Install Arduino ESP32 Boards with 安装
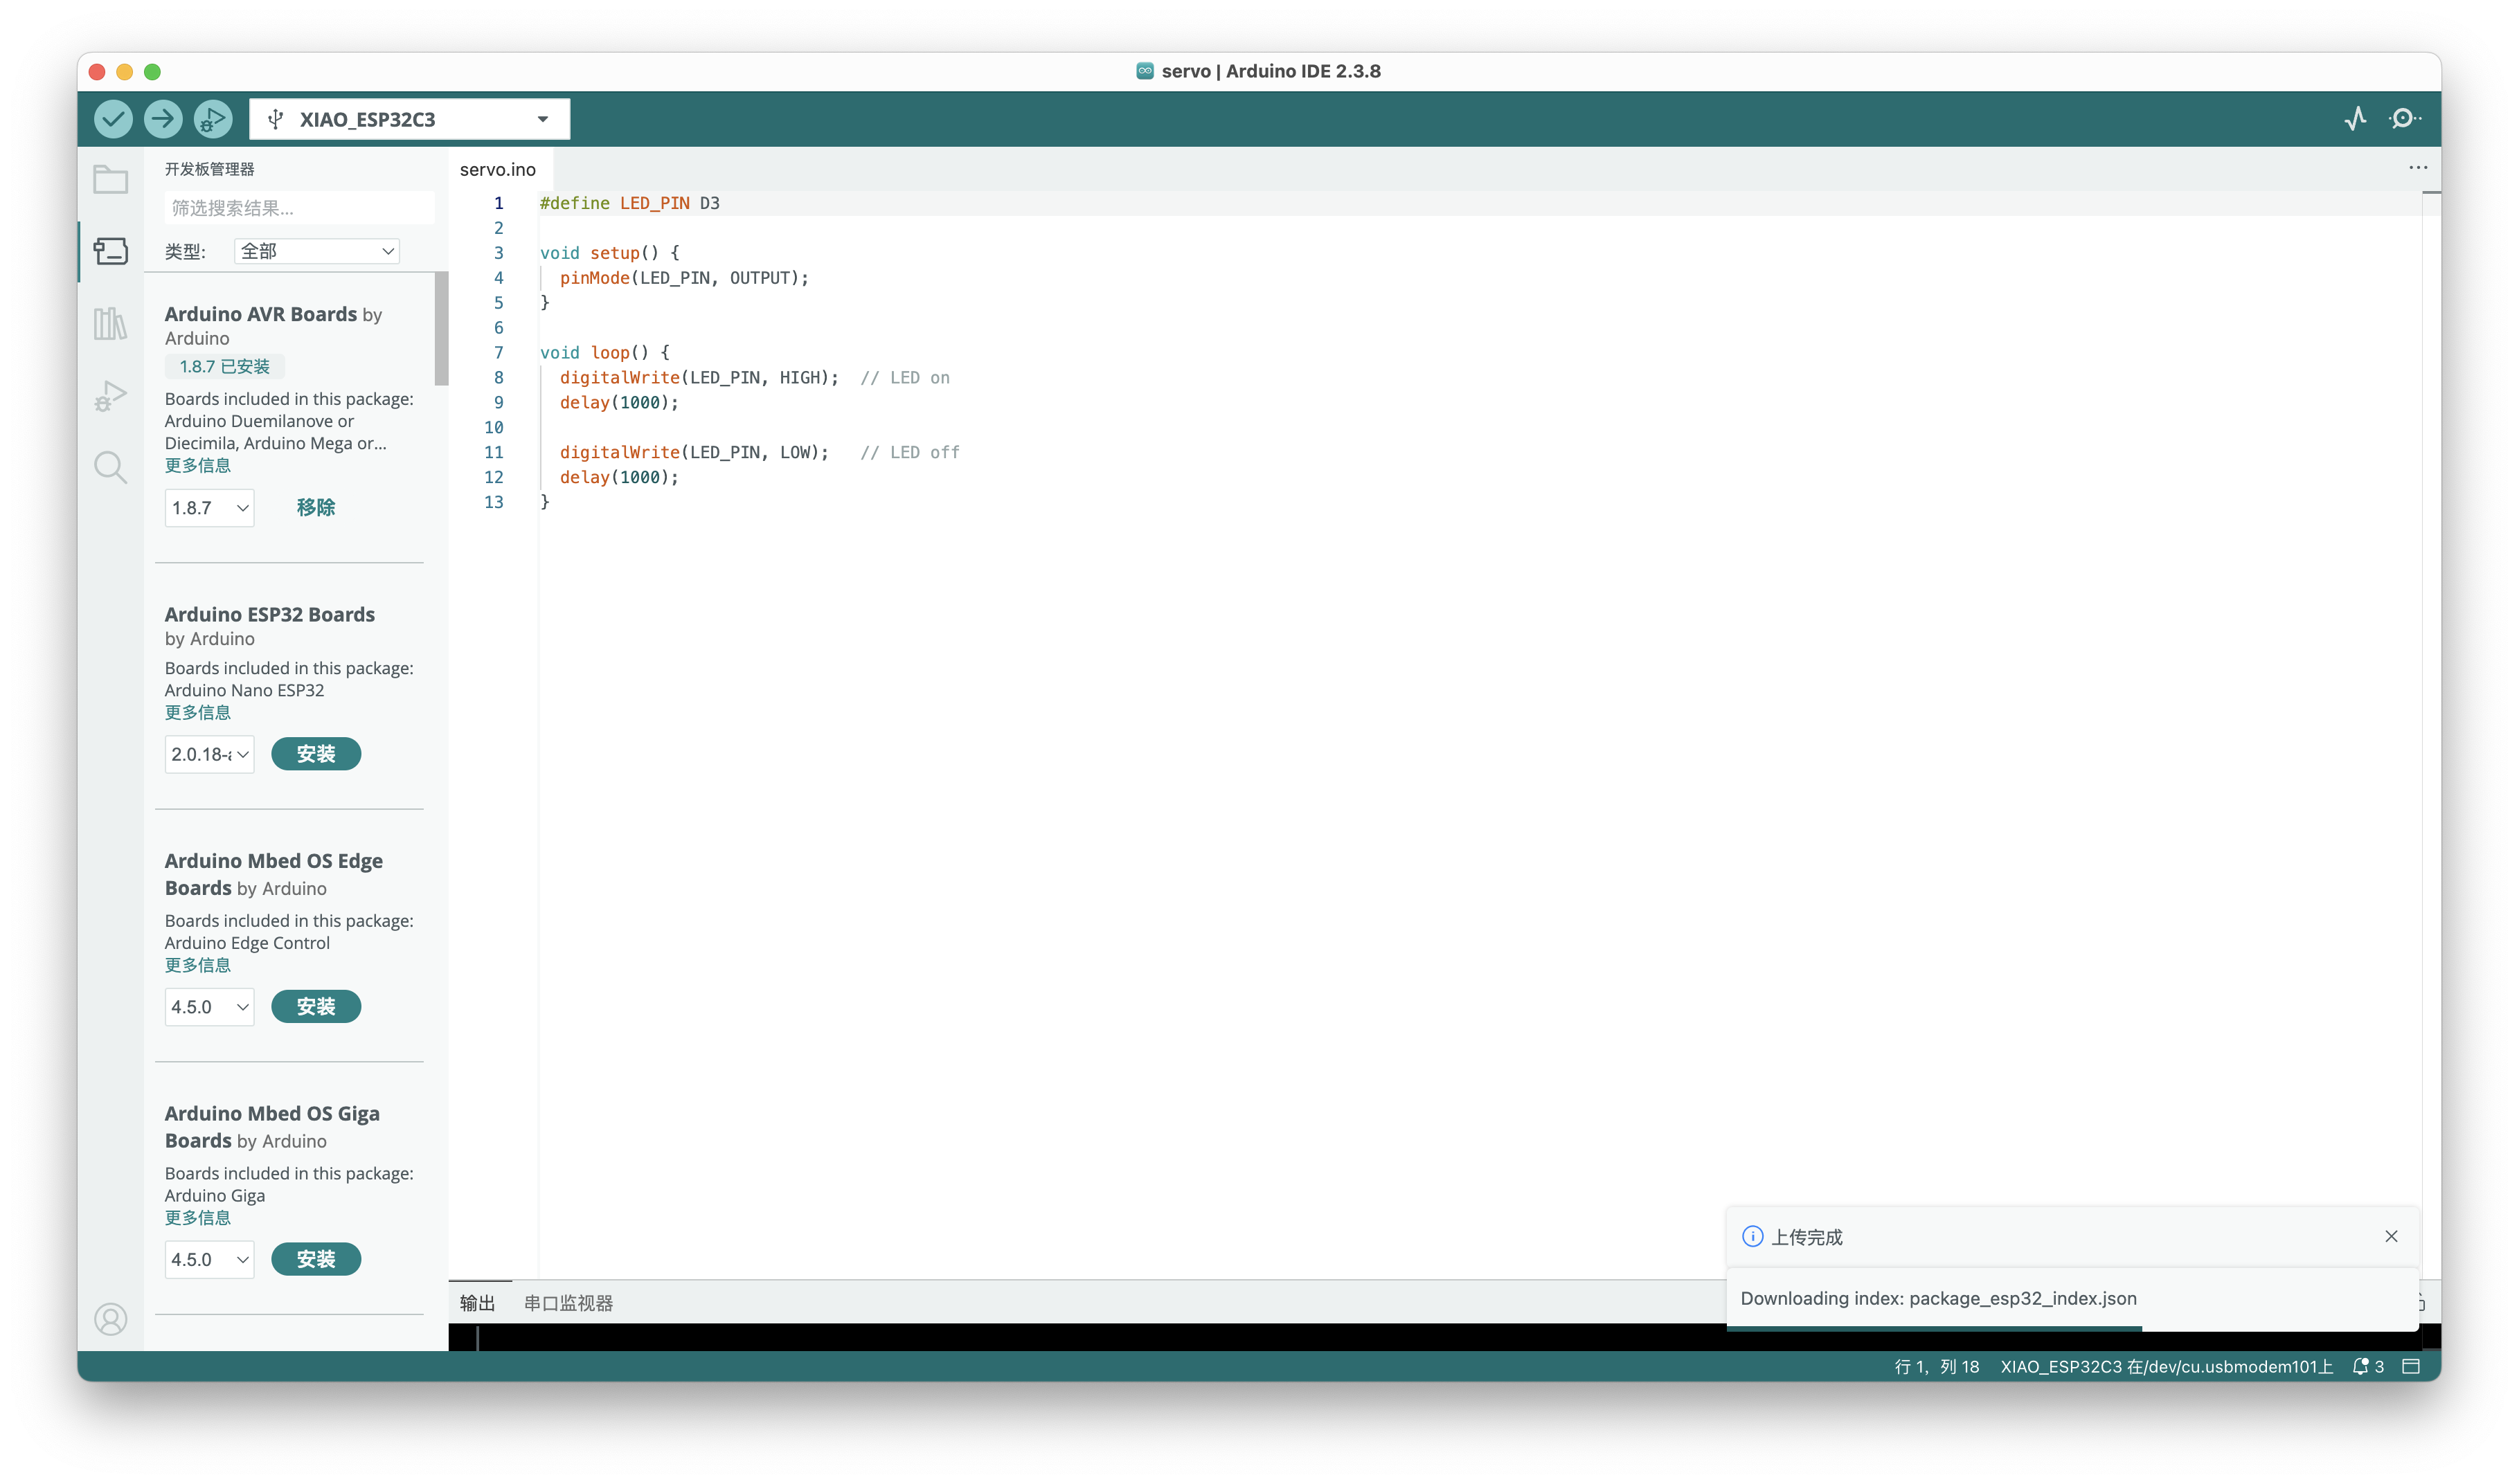2519x1484 pixels. point(316,754)
